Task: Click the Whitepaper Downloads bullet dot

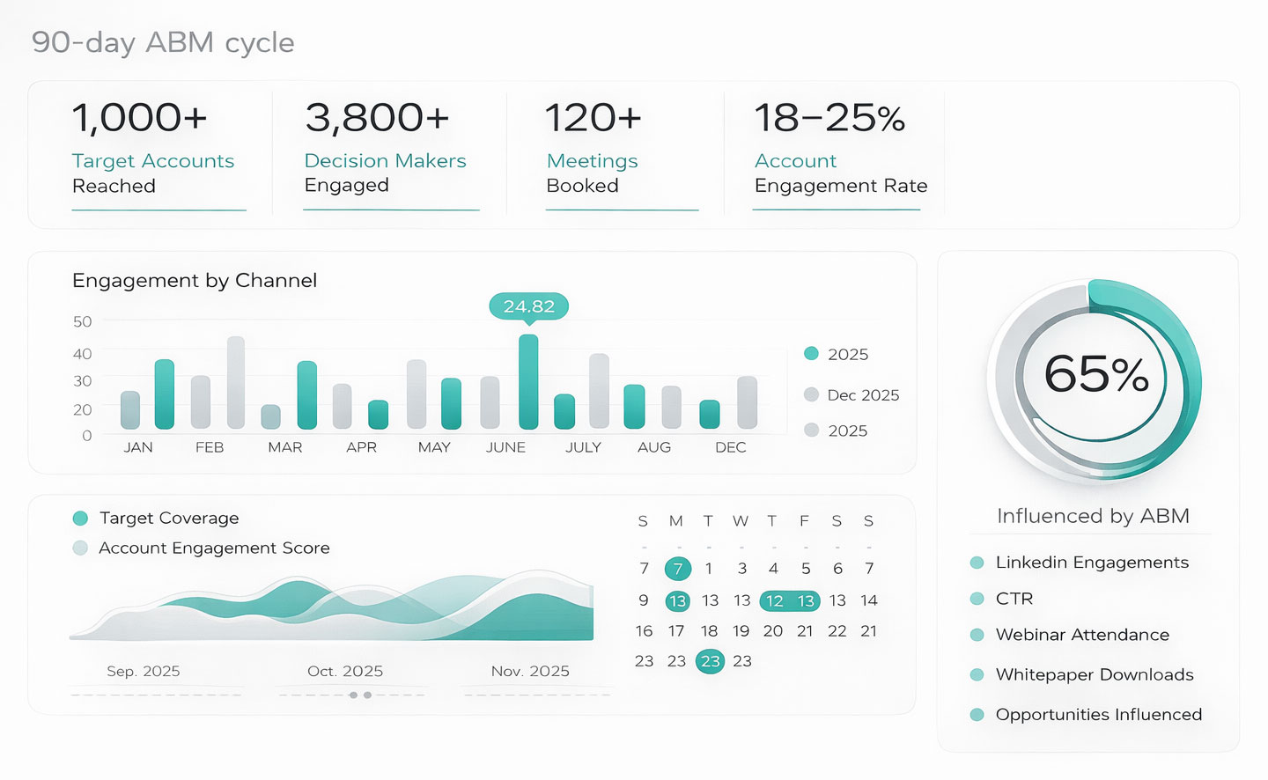Action: click(x=977, y=675)
